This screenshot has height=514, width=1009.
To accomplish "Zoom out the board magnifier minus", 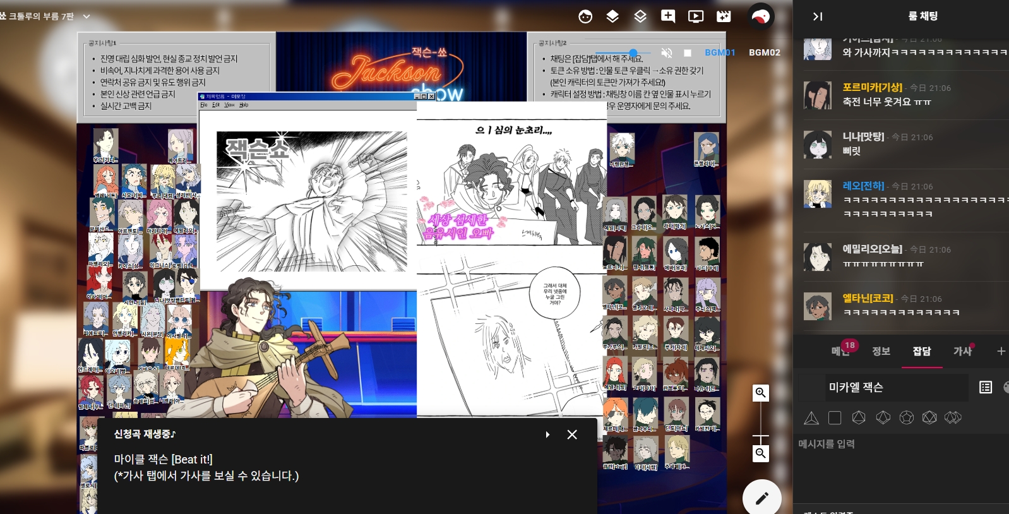I will coord(761,453).
